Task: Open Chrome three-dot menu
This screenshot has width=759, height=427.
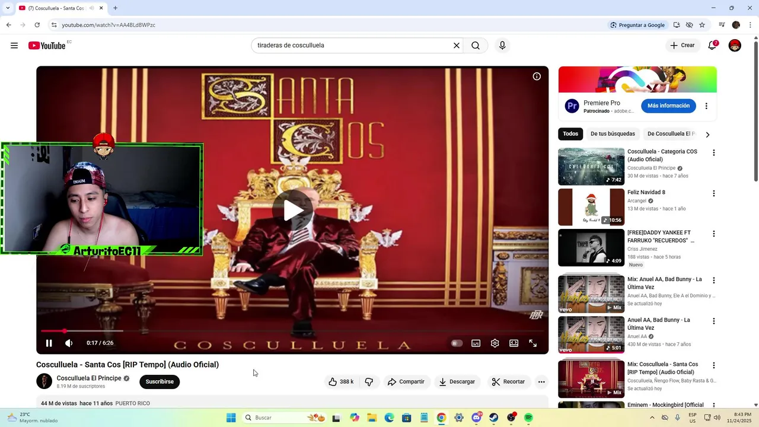Action: (x=751, y=25)
